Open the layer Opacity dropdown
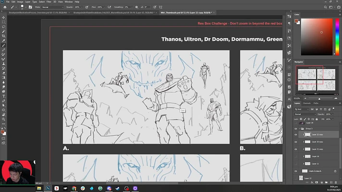Screen dimensions: 342x192 click(333, 114)
